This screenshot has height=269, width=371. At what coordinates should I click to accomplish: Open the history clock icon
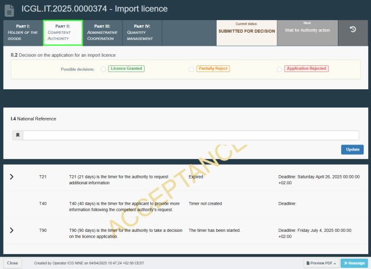point(353,30)
